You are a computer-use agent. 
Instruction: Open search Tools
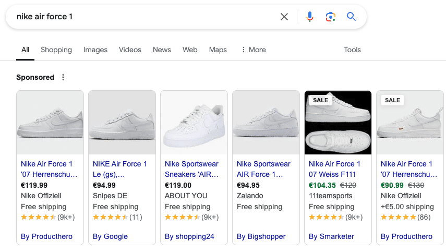tap(352, 50)
